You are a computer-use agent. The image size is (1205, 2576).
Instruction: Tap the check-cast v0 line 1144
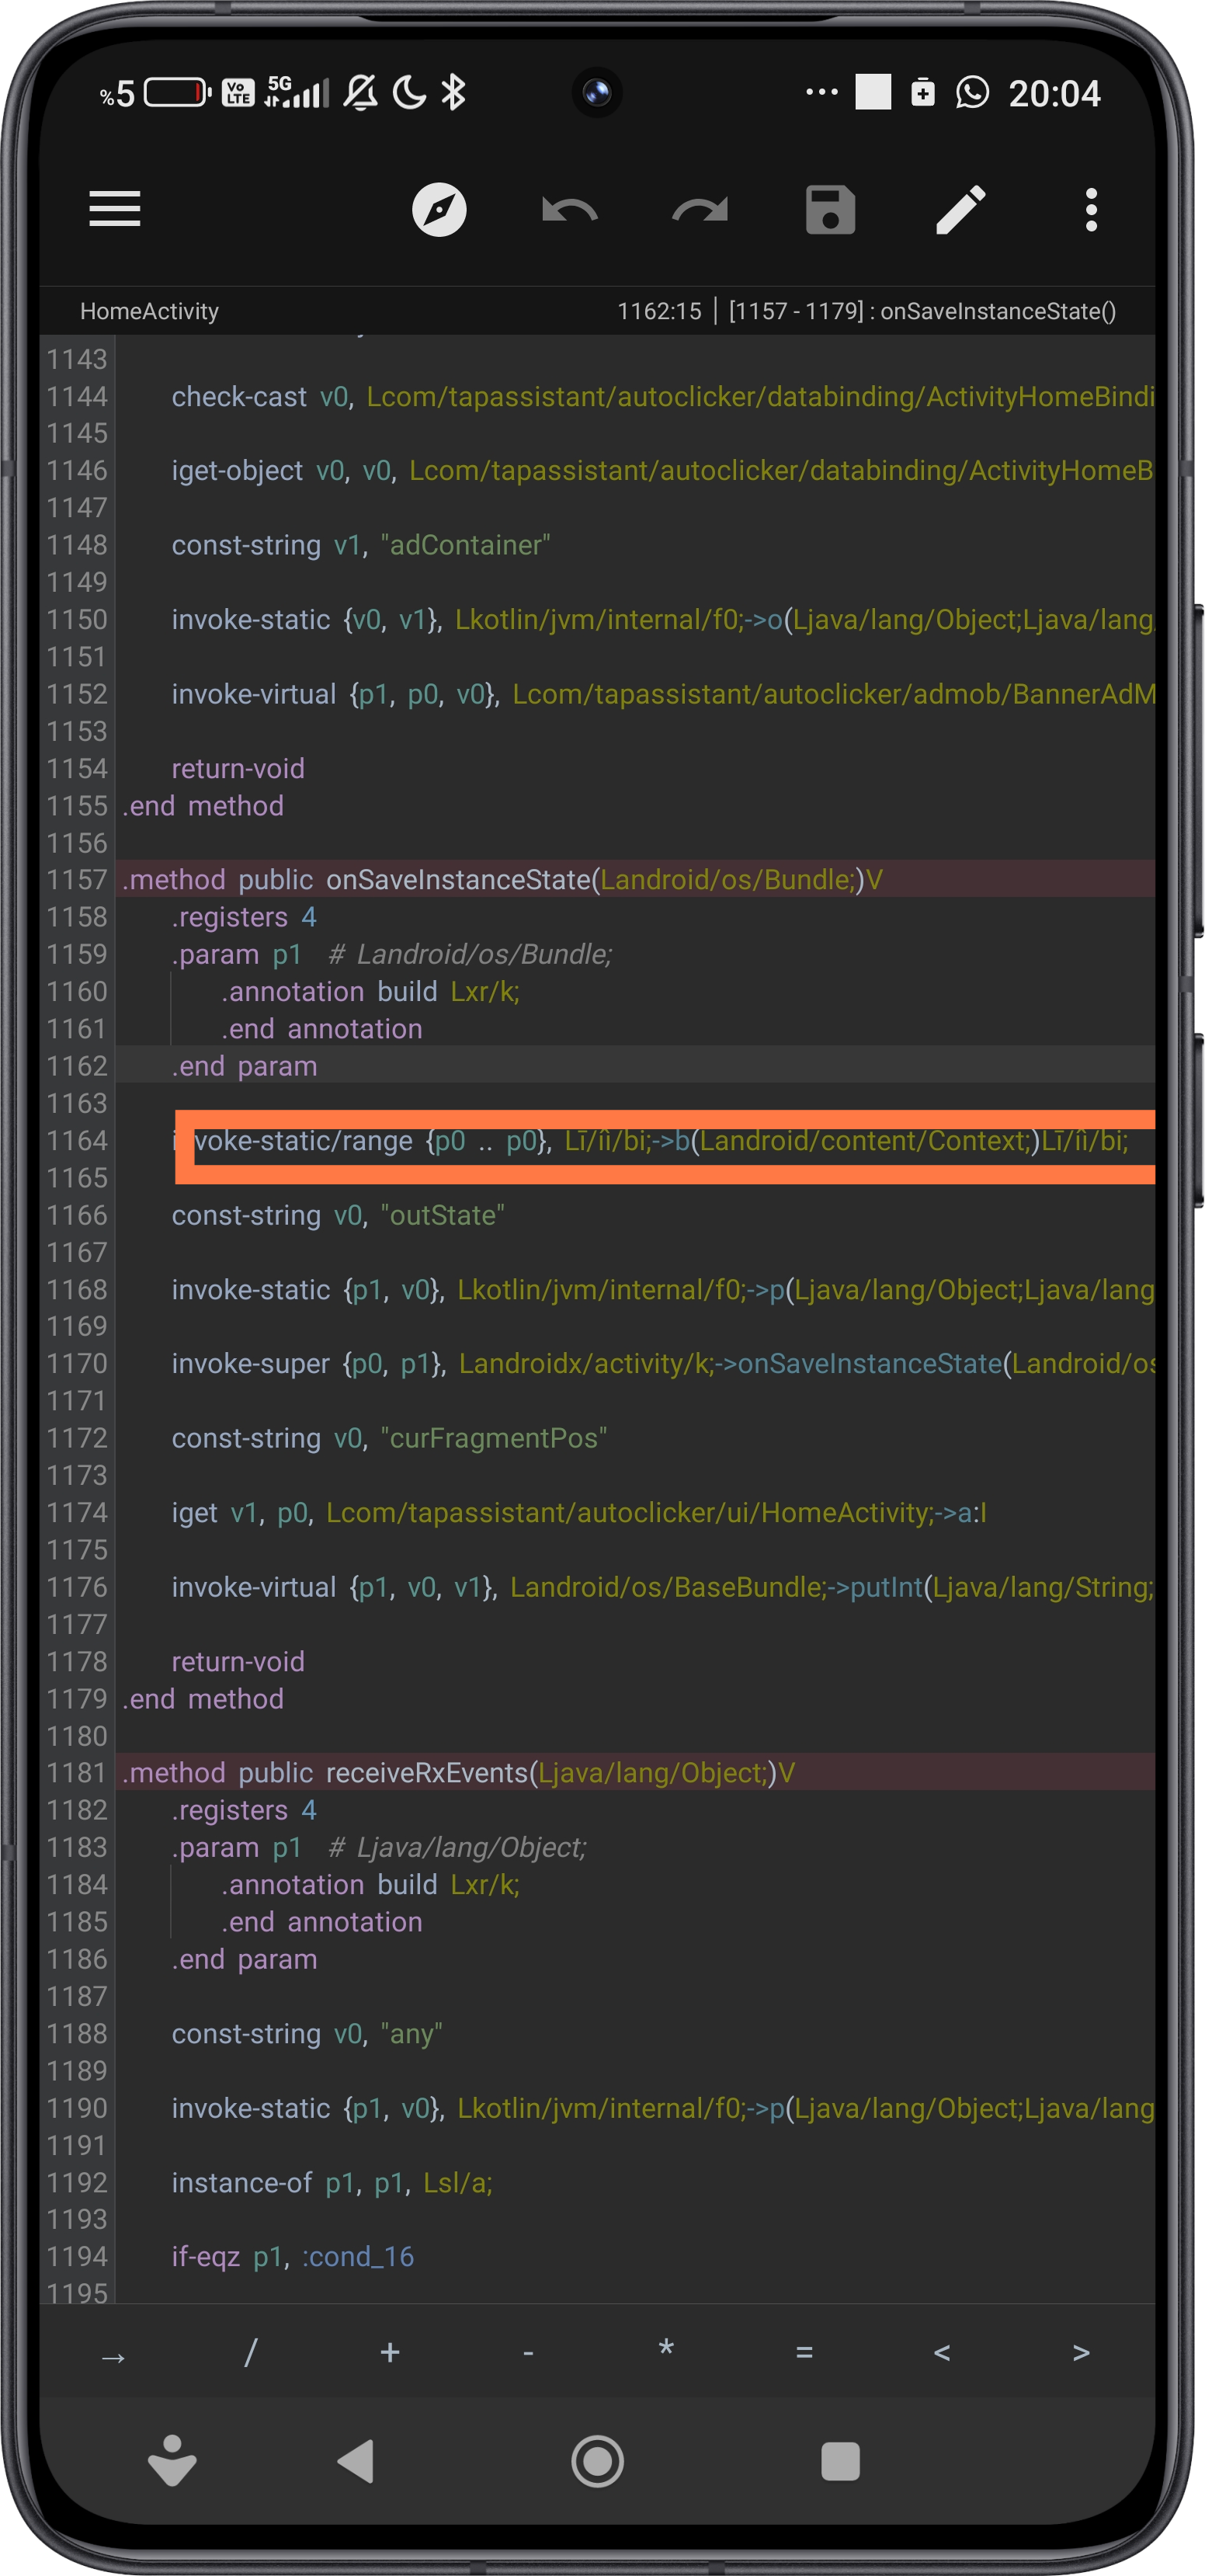(x=662, y=397)
